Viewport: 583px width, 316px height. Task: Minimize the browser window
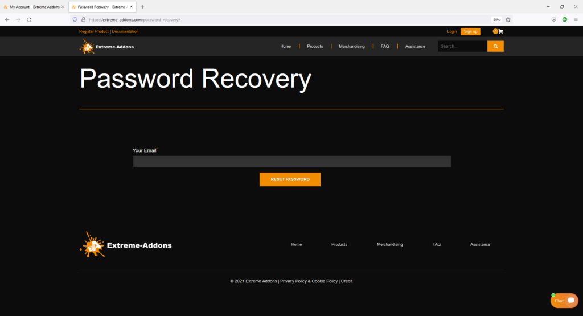(x=548, y=7)
